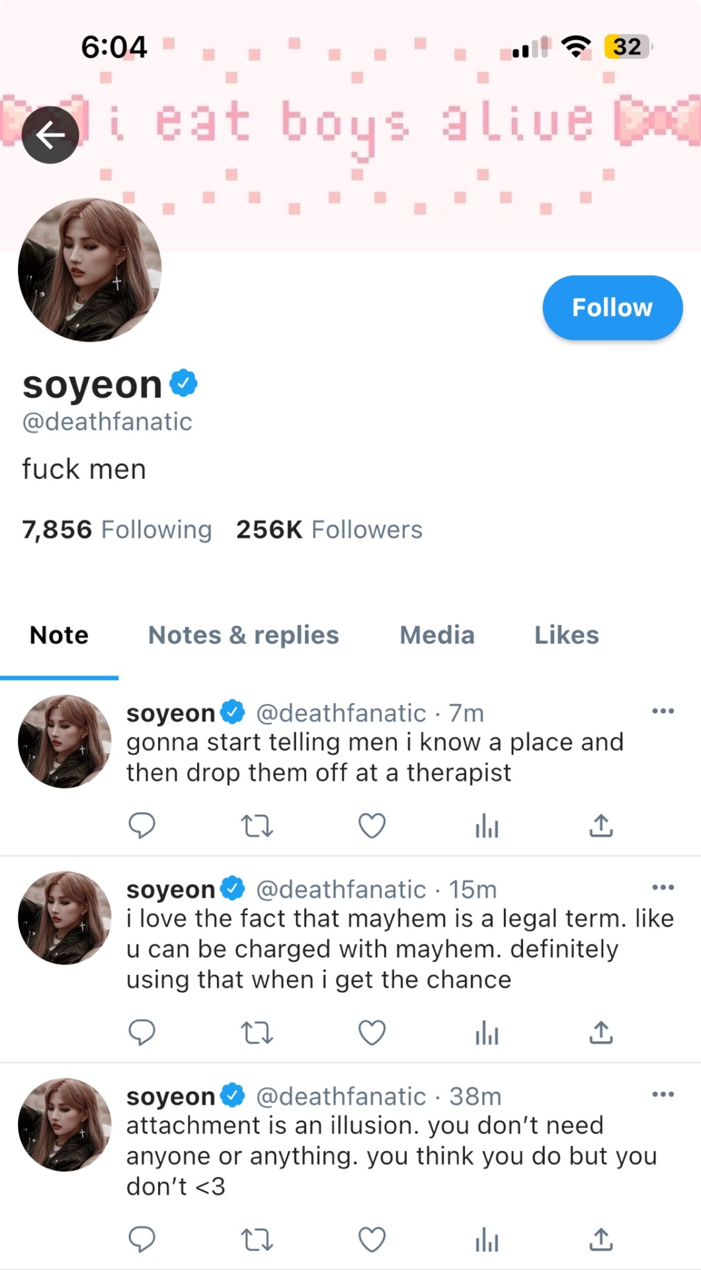Open more options on the 38m note
701x1270 pixels.
pyautogui.click(x=663, y=1095)
